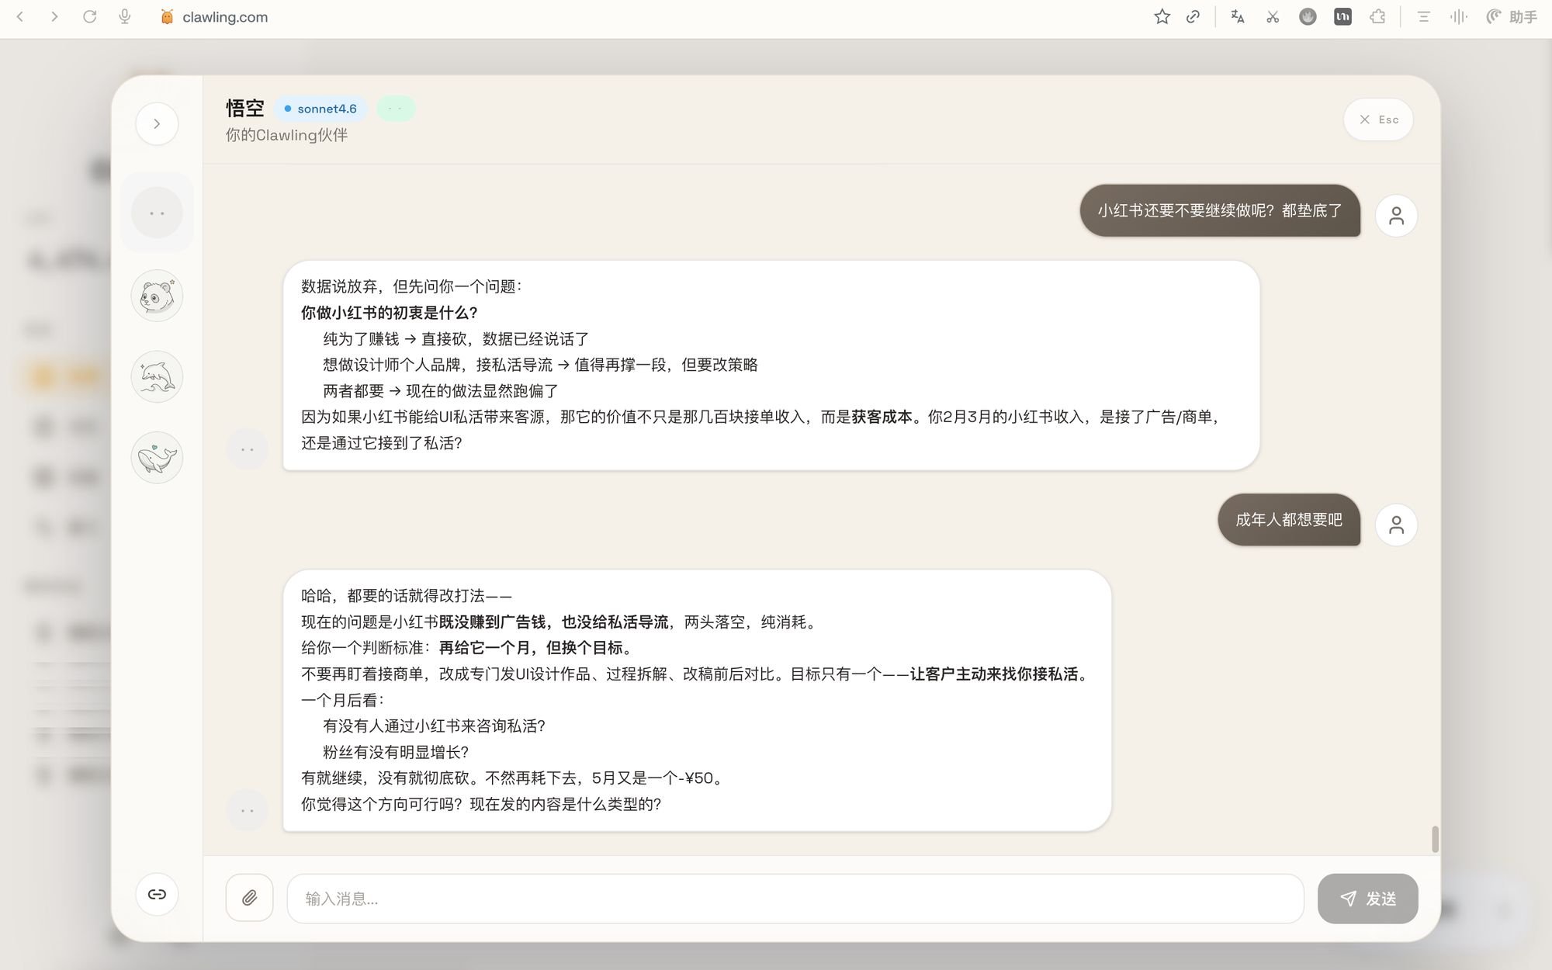Viewport: 1552px width, 970px height.
Task: Click the bot avatar beside the first reply
Action: point(248,449)
